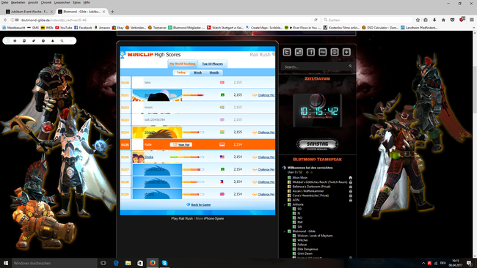Image resolution: width=477 pixels, height=268 pixels.
Task: Open the Chronik menu
Action: [46, 2]
